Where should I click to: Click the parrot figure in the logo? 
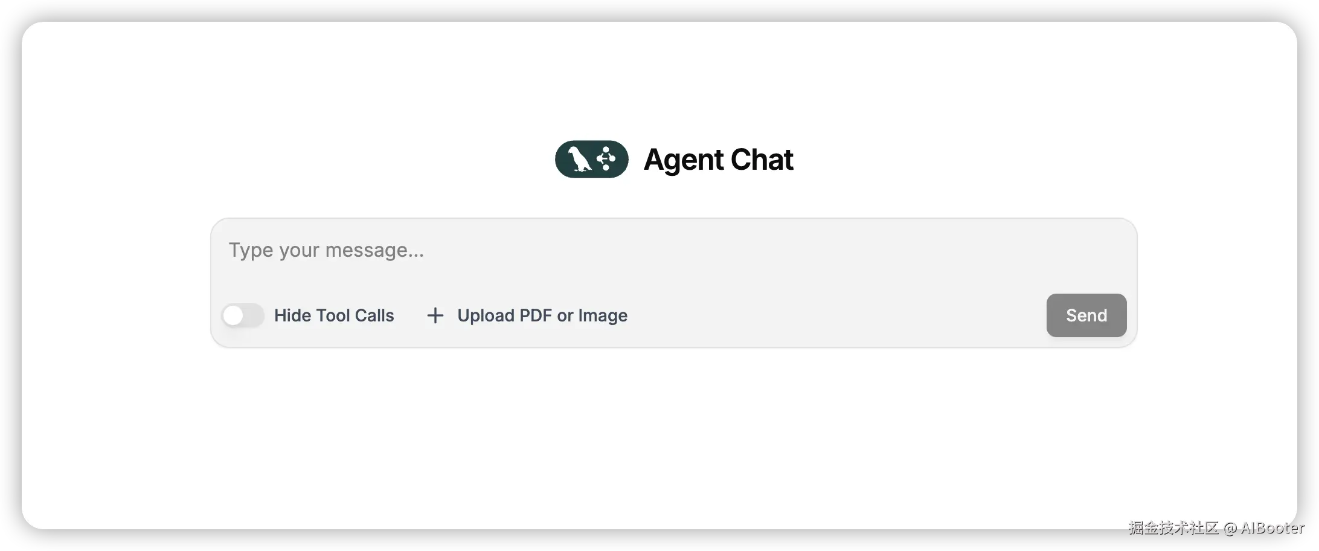point(579,159)
